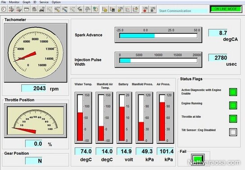Select the 49.3 kPa value field
This screenshot has height=170, width=245.
tap(144, 151)
